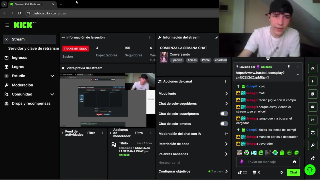
Task: Toggle Chat de solo-emotes switch
Action: pyautogui.click(x=224, y=124)
